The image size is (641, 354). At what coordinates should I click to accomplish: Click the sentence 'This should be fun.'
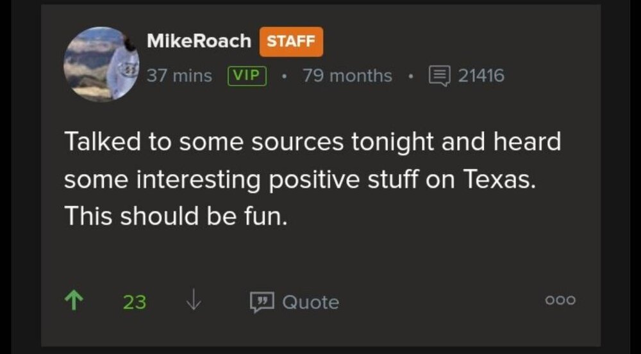[x=173, y=216]
